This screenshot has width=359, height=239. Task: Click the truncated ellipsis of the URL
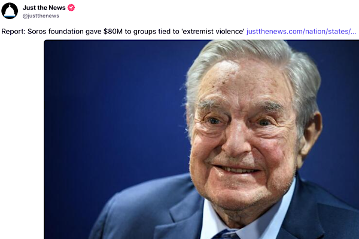coord(353,32)
